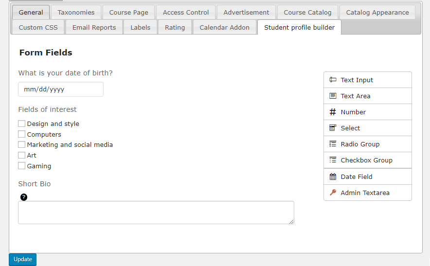Click the Number hash icon
This screenshot has height=266, width=430.
(x=333, y=112)
